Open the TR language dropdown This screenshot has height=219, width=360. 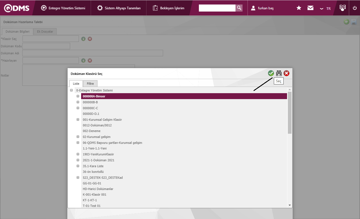click(x=325, y=8)
